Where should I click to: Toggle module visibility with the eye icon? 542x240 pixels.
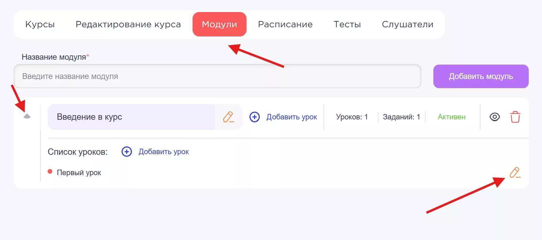pos(495,117)
